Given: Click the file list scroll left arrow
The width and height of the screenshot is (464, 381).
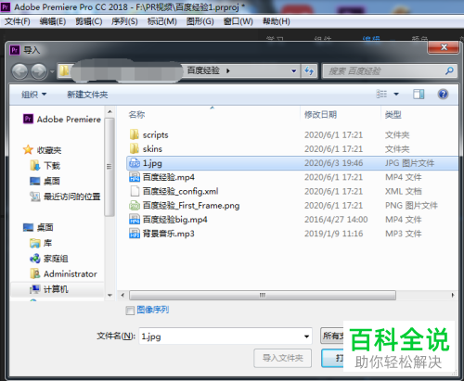Looking at the screenshot, I should (x=122, y=295).
